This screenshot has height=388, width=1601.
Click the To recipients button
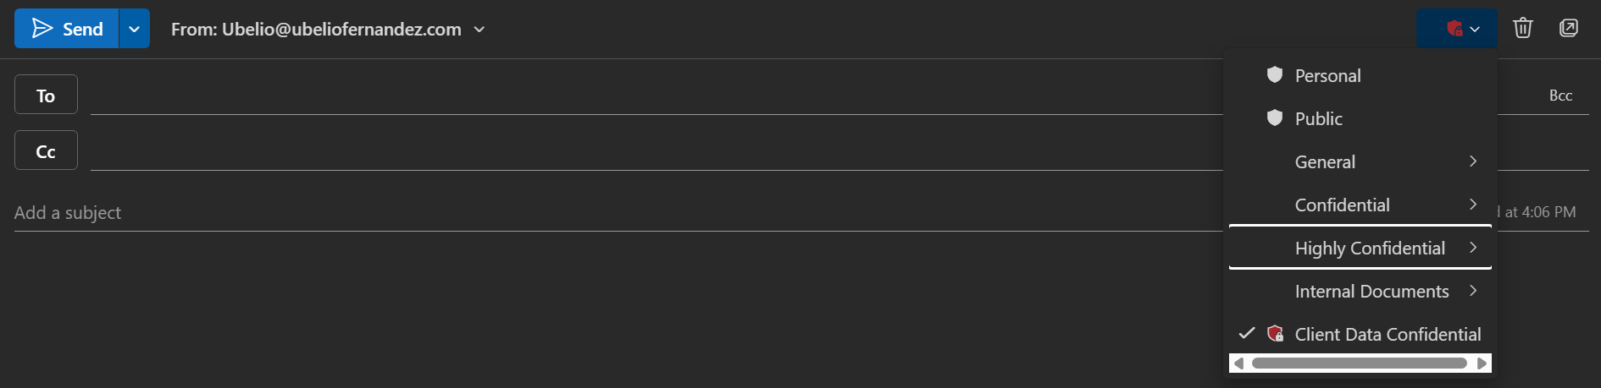(x=46, y=95)
